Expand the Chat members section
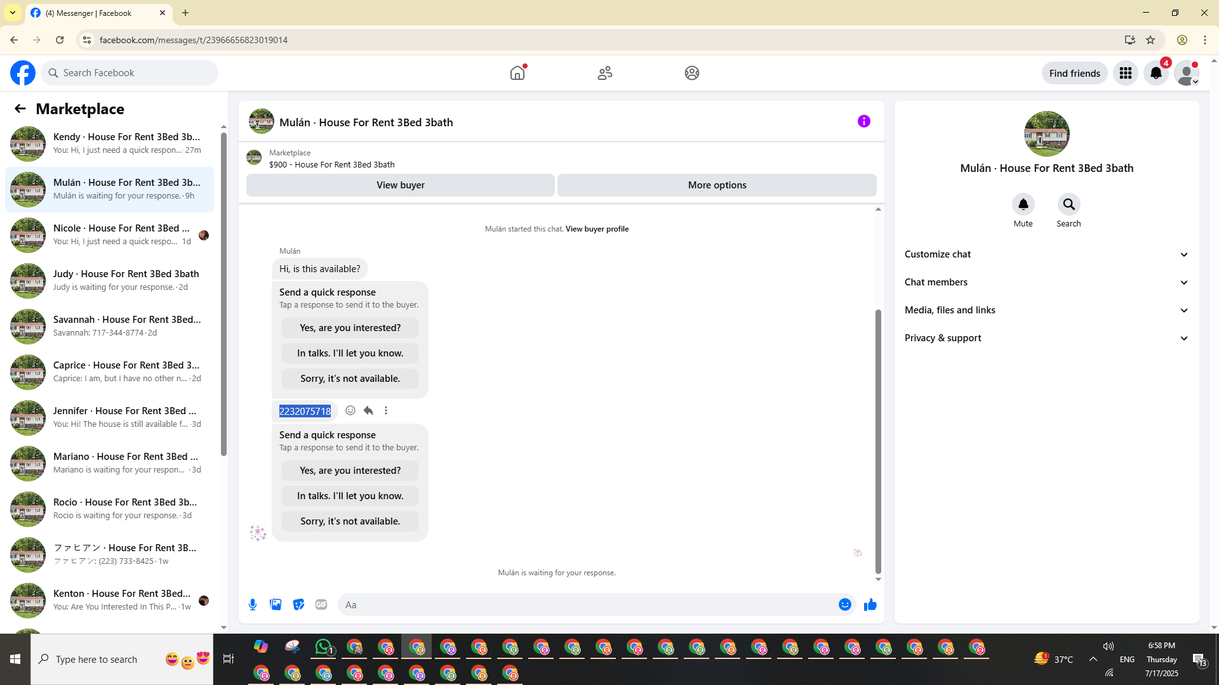This screenshot has height=685, width=1219. tap(1046, 282)
